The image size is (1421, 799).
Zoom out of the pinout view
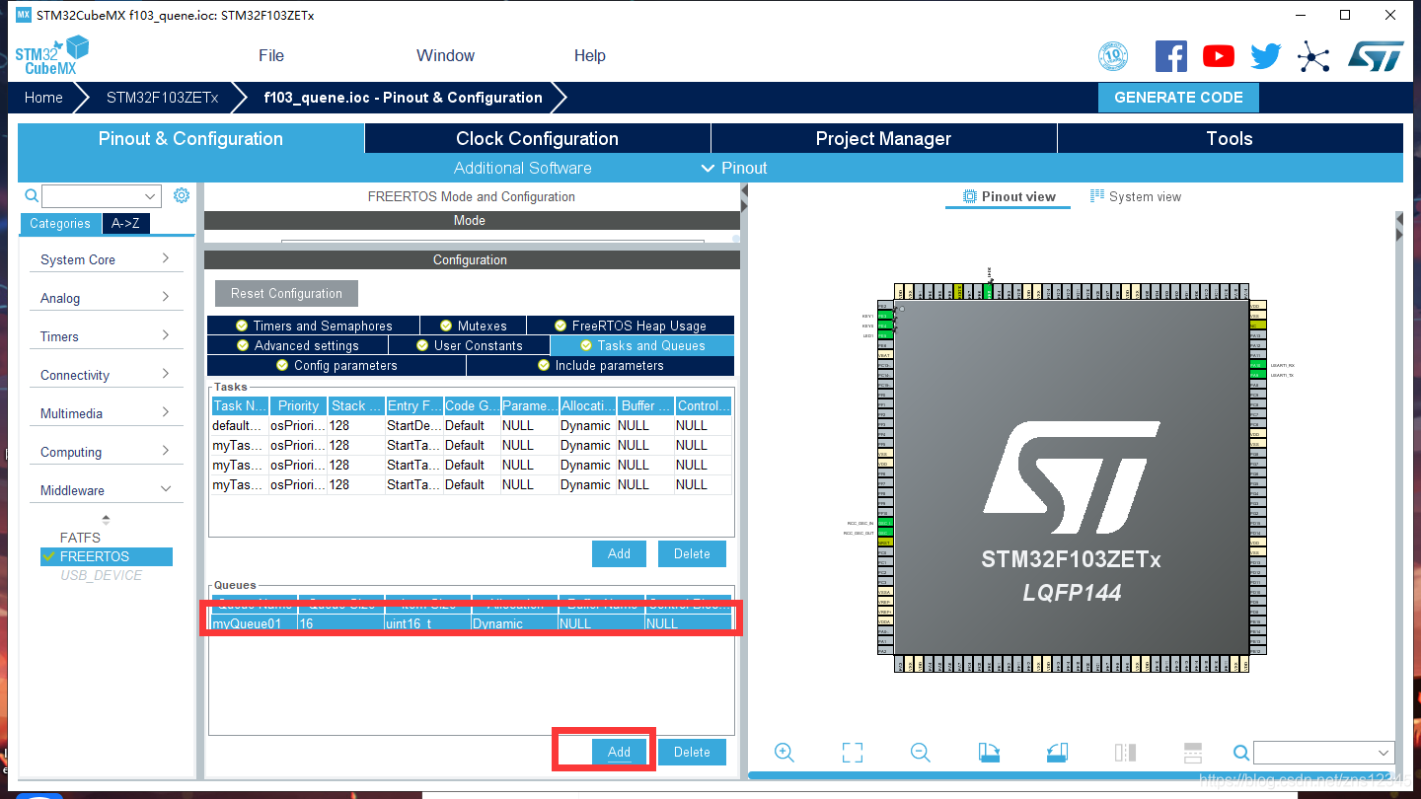coord(920,752)
